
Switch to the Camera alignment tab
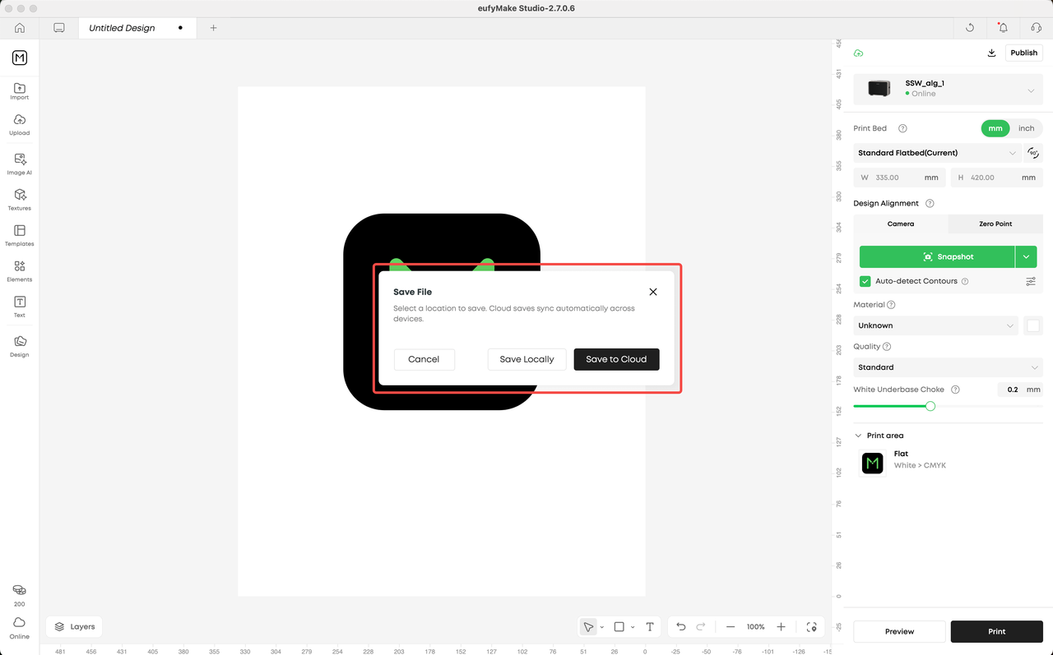coord(901,224)
